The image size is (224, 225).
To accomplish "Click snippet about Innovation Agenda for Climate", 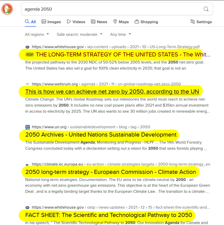I will [116, 223].
